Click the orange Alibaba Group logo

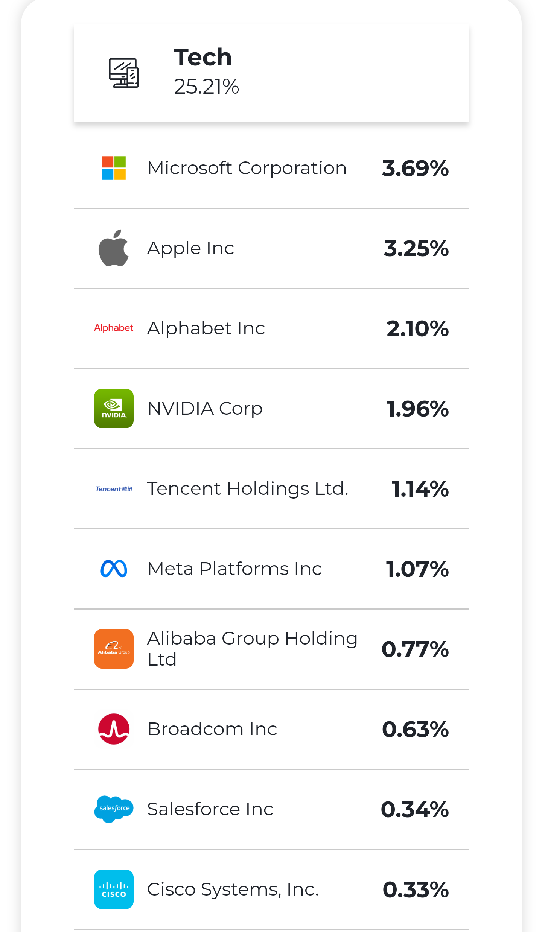[114, 649]
